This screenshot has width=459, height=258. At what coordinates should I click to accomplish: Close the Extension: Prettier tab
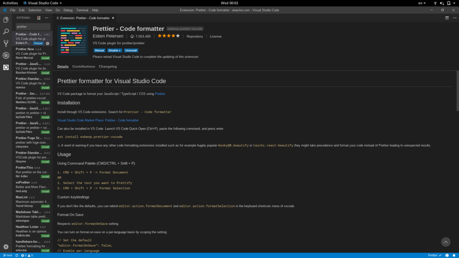[x=113, y=18]
